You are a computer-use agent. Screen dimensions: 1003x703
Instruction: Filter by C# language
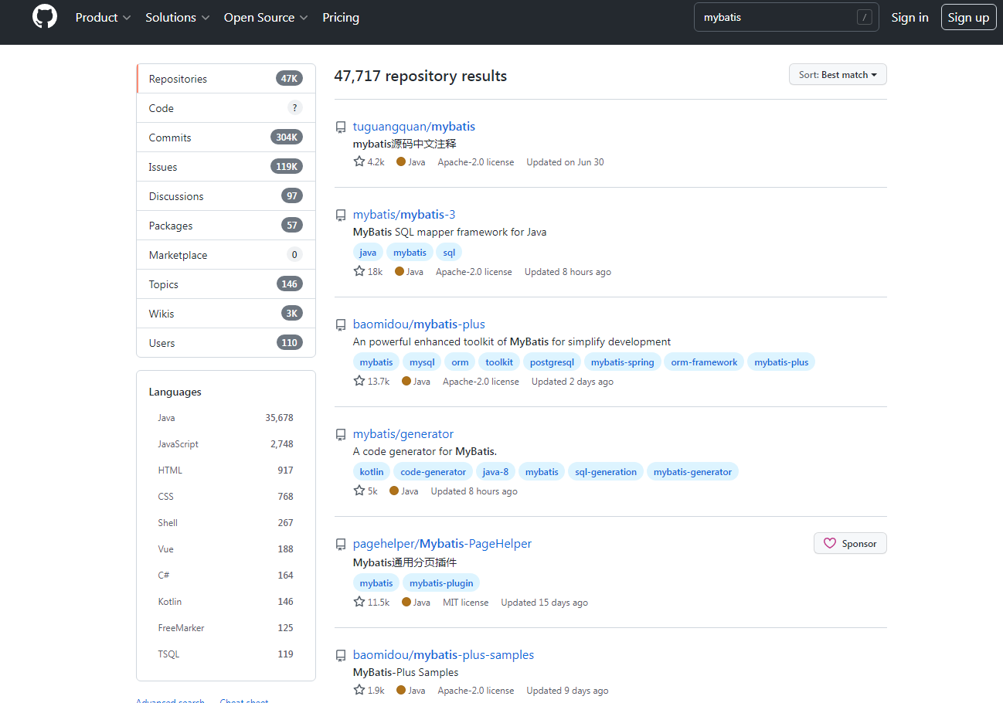(226, 576)
